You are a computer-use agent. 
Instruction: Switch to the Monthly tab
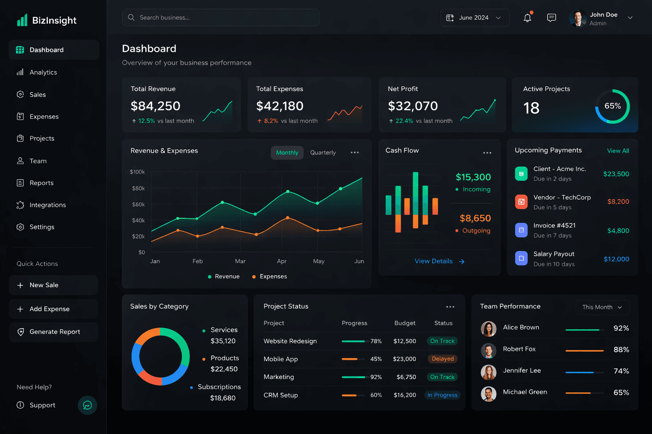click(287, 153)
